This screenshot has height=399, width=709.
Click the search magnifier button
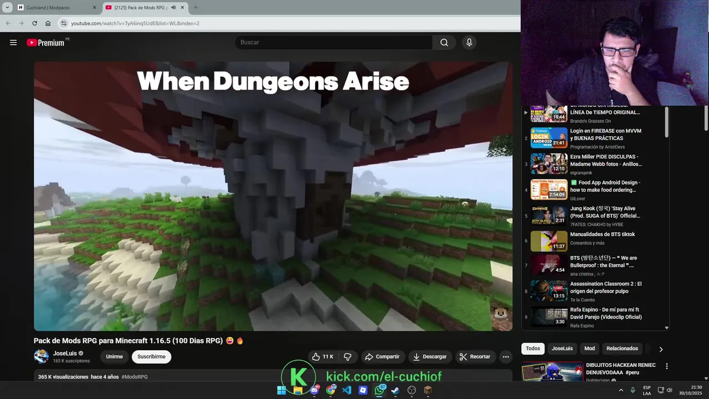(x=444, y=43)
